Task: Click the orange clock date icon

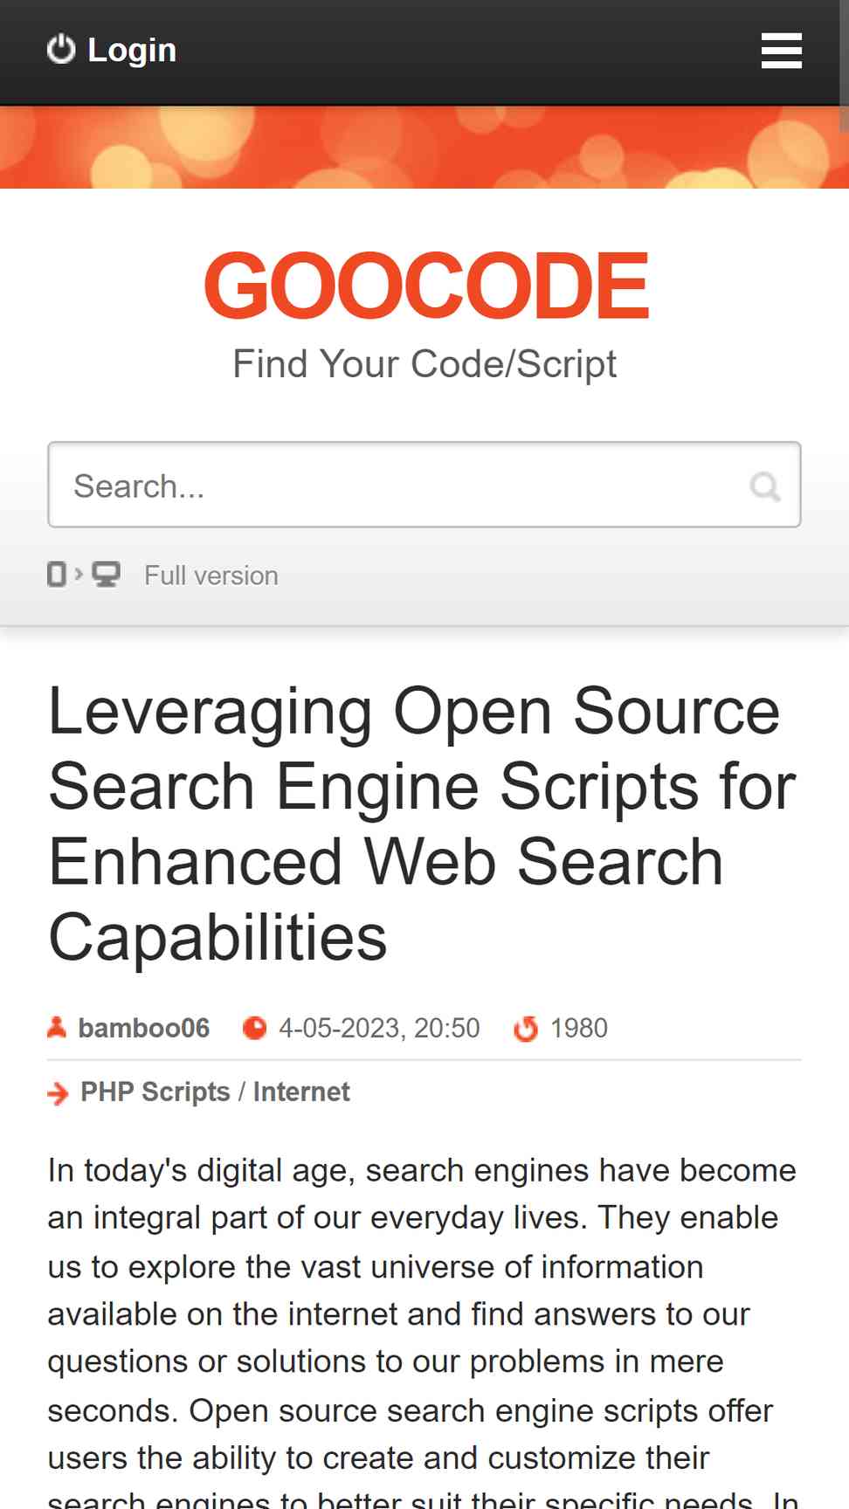Action: pyautogui.click(x=254, y=1029)
